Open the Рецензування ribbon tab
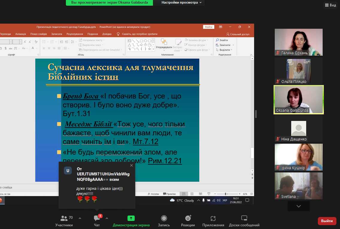340x229 pixels. click(x=75, y=34)
